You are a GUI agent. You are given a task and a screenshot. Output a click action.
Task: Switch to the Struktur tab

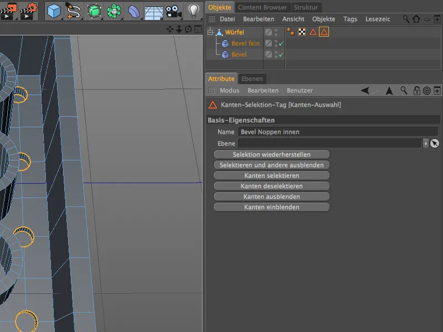306,7
